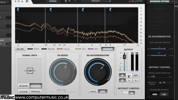Toggle the LINK button

(x=20, y=49)
